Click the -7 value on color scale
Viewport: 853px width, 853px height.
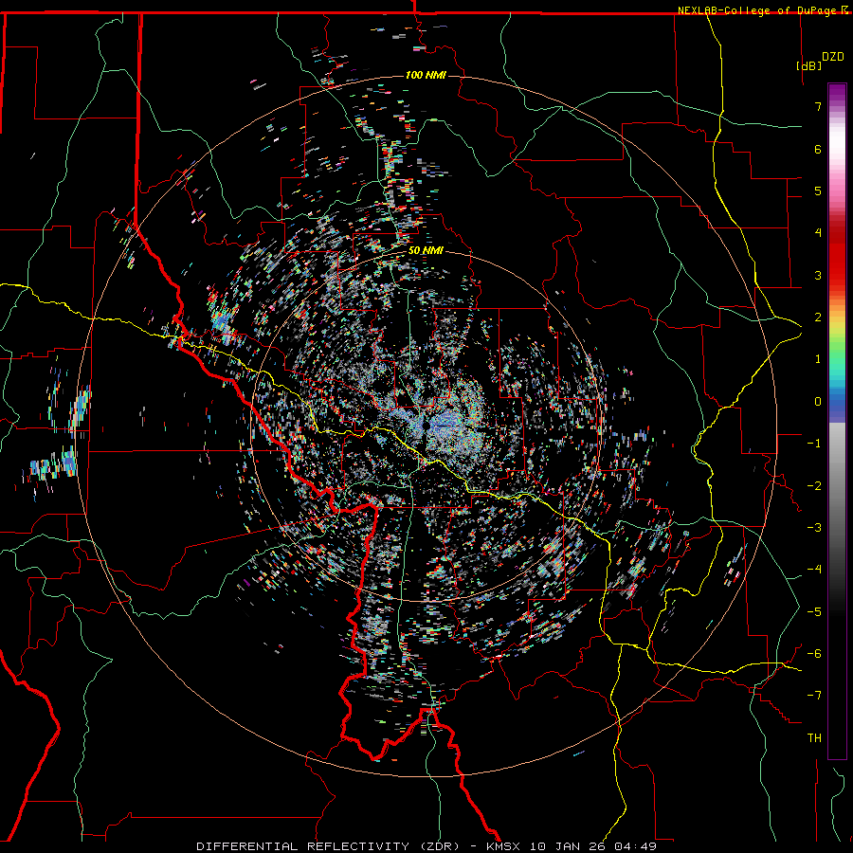pos(814,696)
